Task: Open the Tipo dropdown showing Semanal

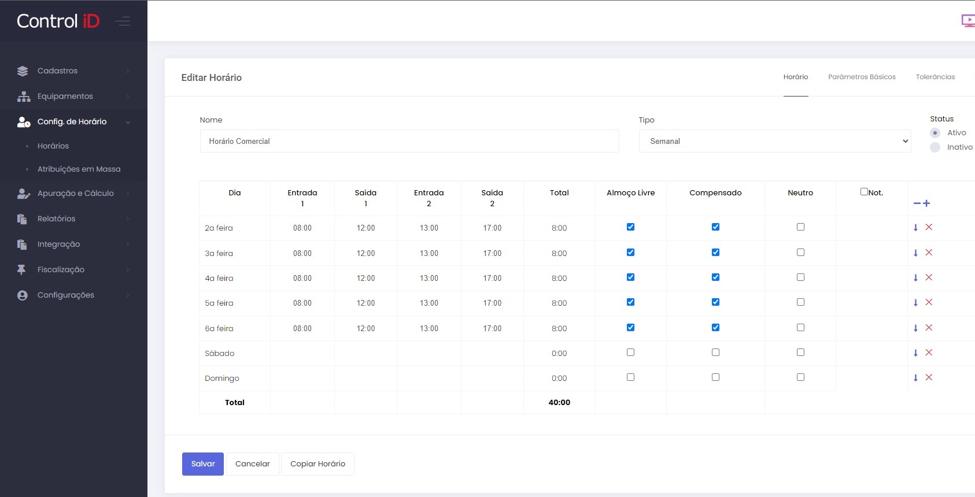Action: 774,141
